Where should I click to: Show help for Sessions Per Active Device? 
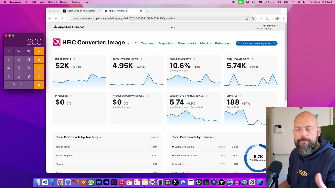coord(207,96)
